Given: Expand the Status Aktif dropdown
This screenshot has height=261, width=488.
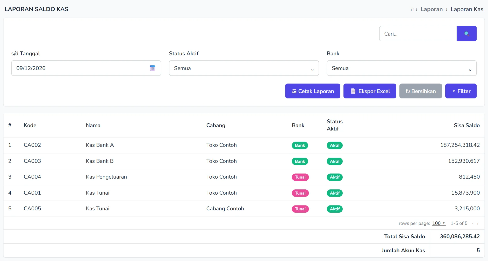Looking at the screenshot, I should [244, 68].
